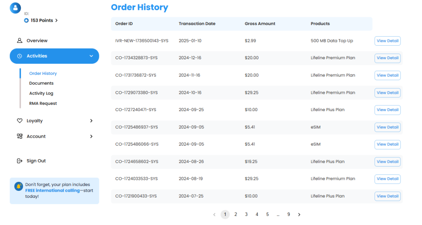The height and width of the screenshot is (225, 422).
Task: Click the $19.25 gross amount
Action: point(251,162)
